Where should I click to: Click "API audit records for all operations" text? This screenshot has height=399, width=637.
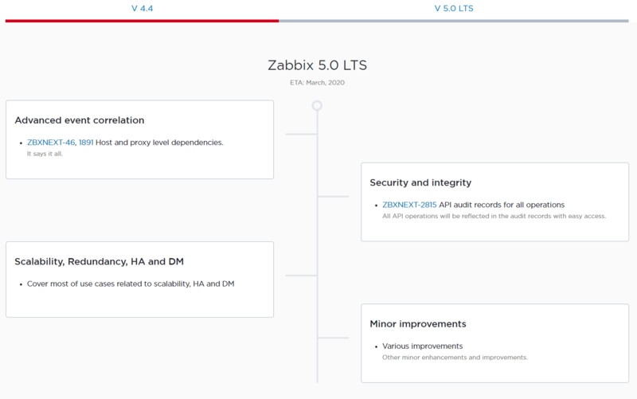tap(502, 205)
